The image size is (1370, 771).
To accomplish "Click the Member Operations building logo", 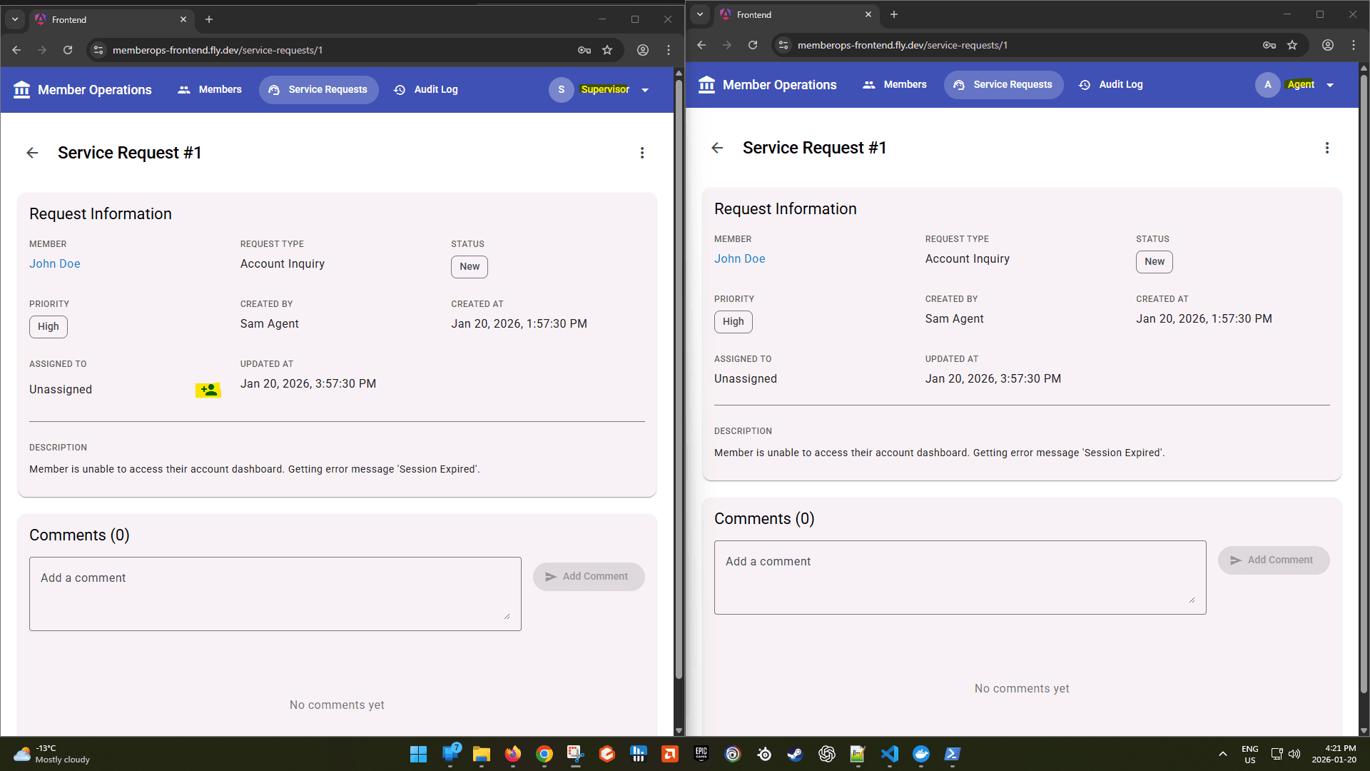I will tap(21, 89).
